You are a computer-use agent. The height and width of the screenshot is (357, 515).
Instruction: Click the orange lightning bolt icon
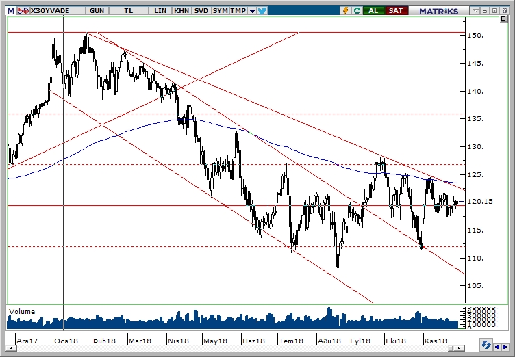pyautogui.click(x=346, y=11)
